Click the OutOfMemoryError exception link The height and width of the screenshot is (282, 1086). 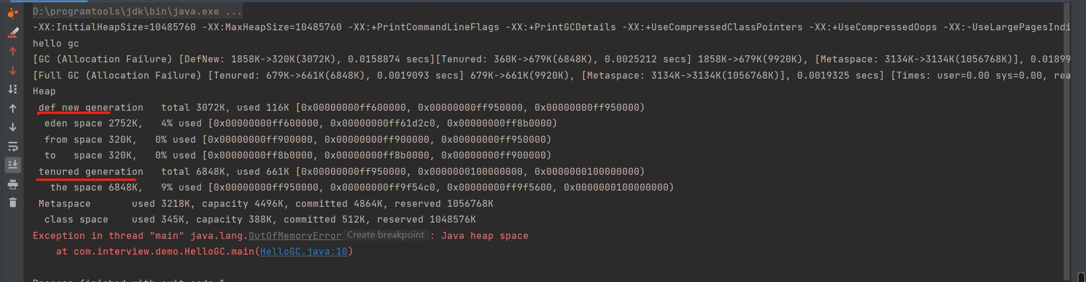point(295,236)
